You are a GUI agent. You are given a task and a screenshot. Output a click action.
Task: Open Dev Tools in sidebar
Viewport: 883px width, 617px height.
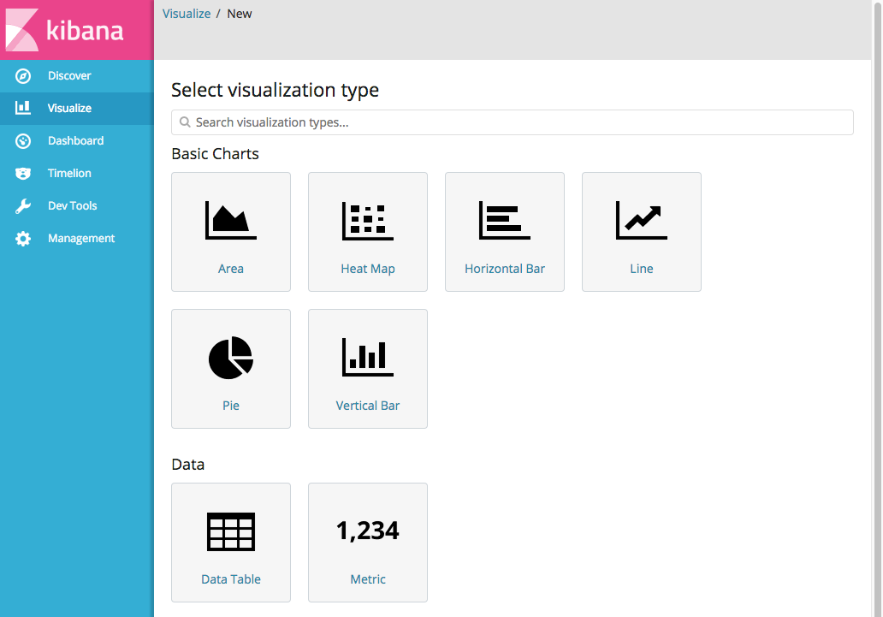coord(70,205)
